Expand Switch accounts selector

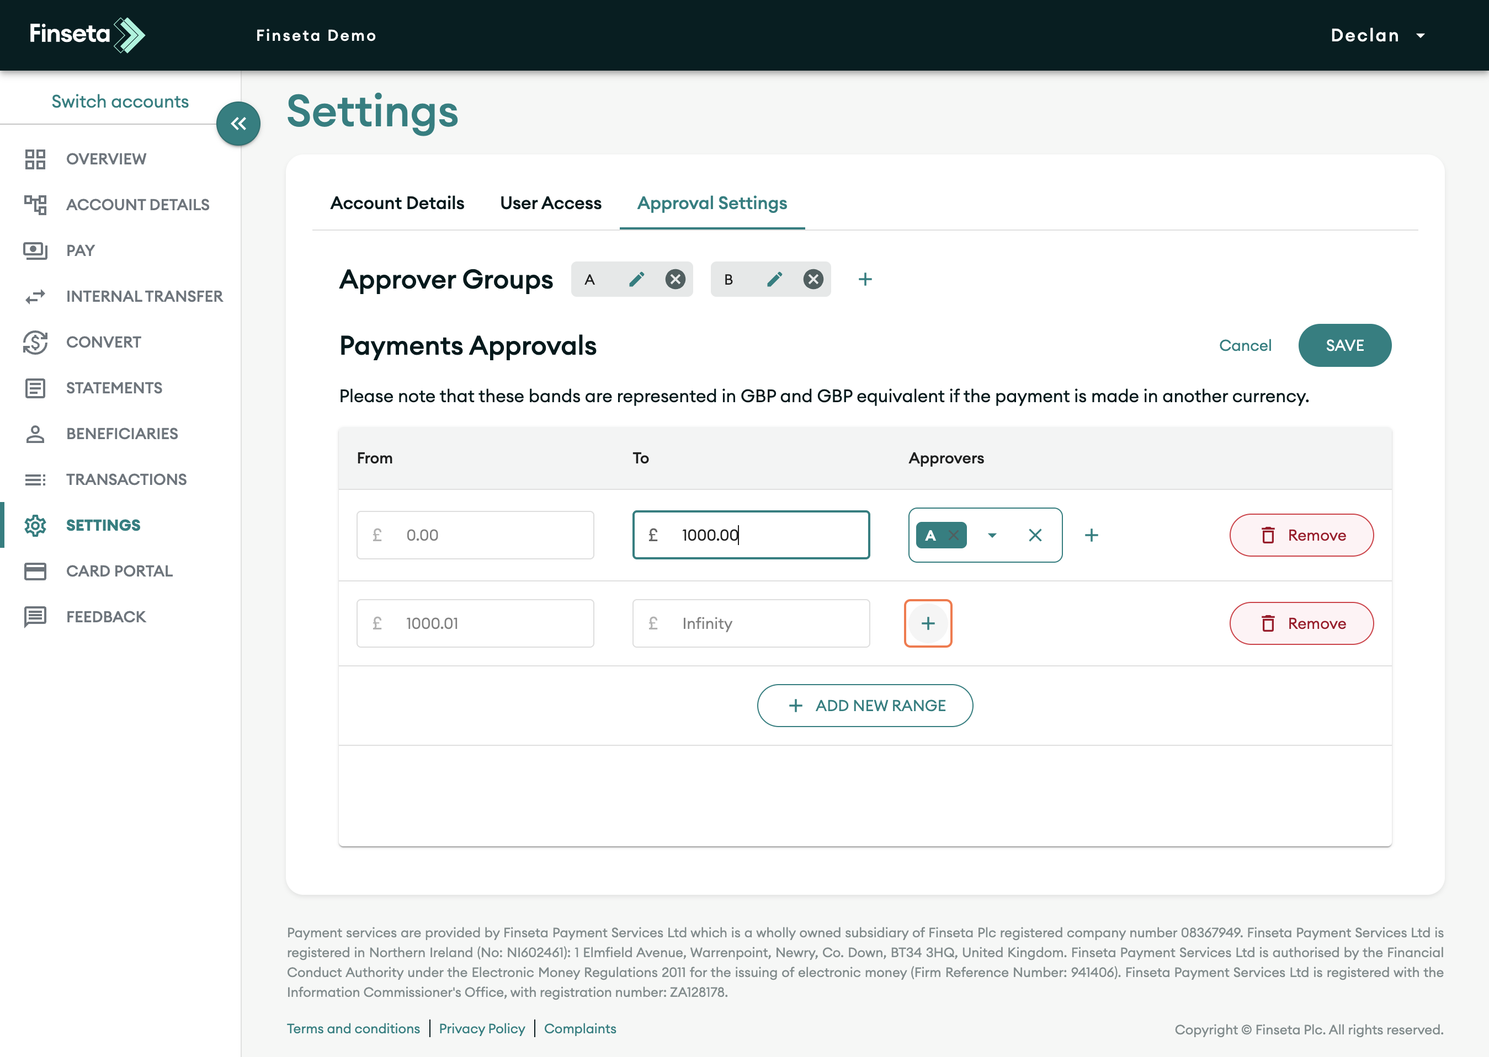[120, 102]
